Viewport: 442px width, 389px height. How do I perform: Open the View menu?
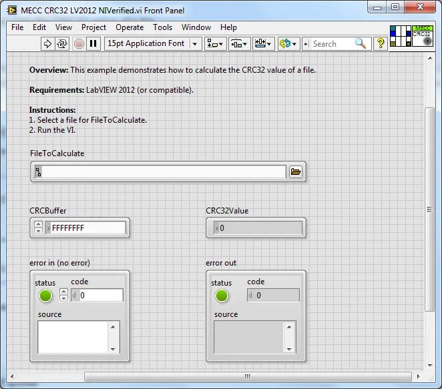pos(63,27)
